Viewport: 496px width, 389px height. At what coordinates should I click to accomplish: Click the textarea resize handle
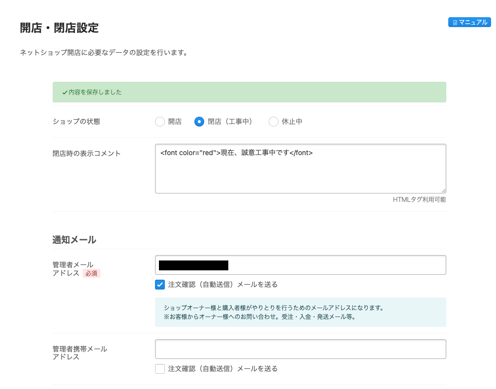pos(444,191)
